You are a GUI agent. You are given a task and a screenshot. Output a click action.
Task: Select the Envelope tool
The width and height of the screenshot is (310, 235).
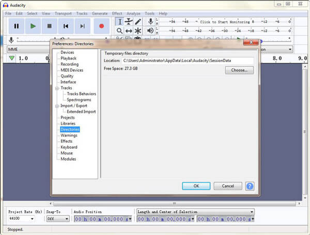129,22
